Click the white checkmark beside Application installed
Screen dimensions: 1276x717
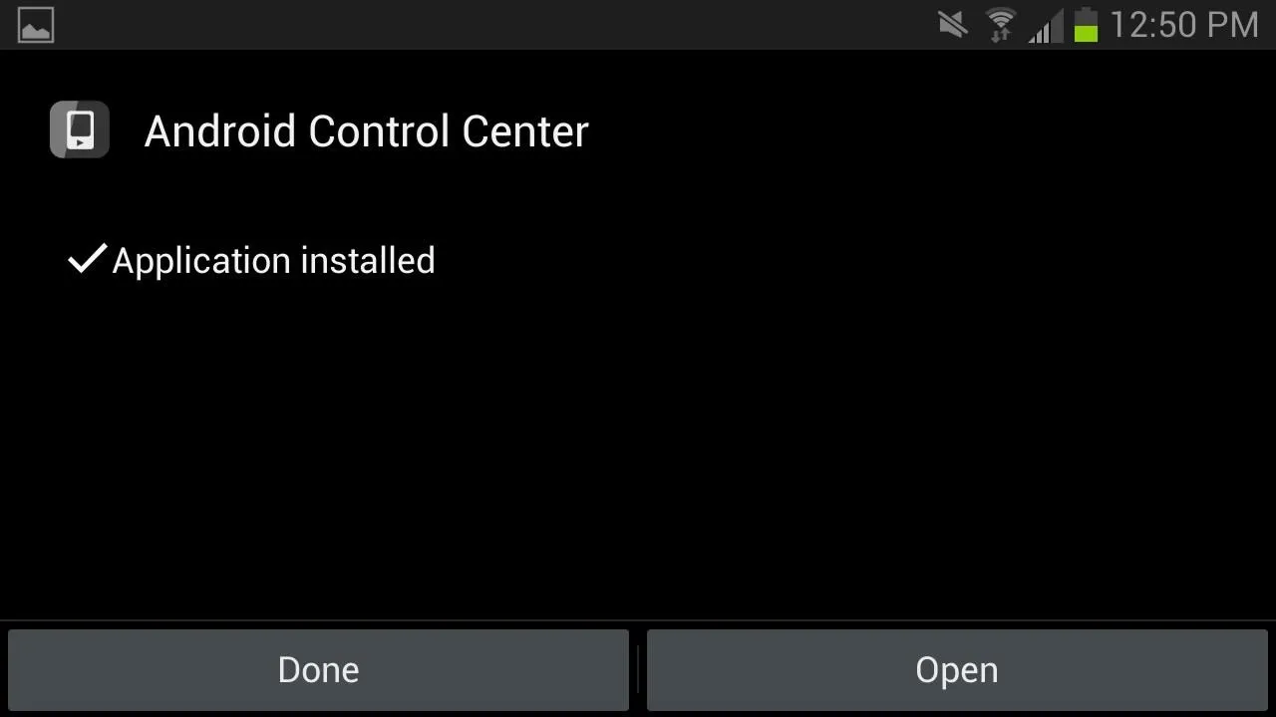[87, 259]
